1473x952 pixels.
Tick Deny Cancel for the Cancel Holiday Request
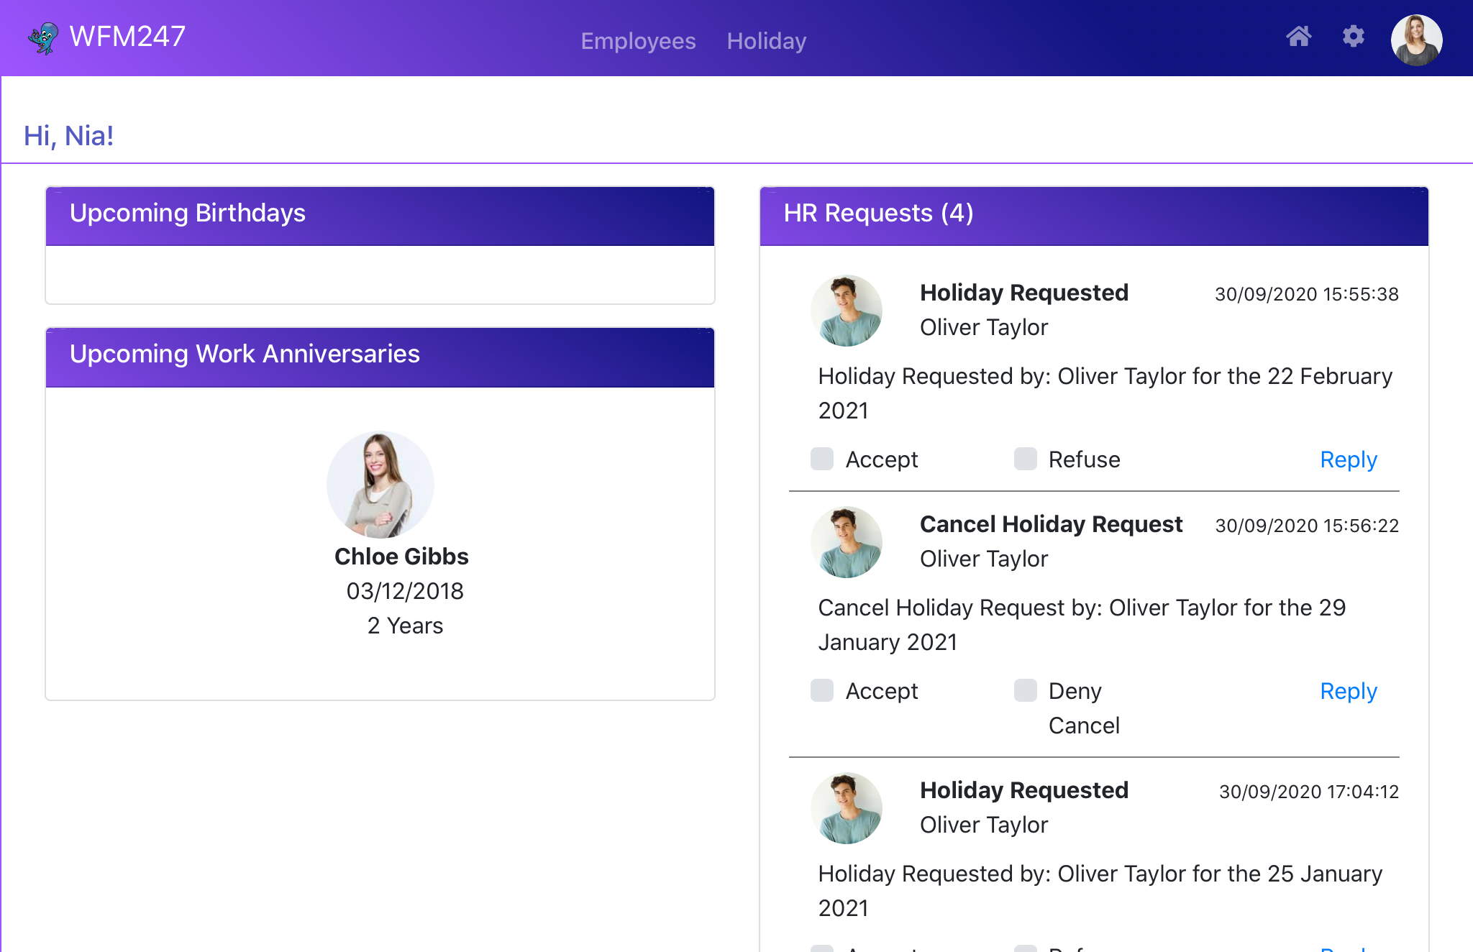tap(1026, 690)
